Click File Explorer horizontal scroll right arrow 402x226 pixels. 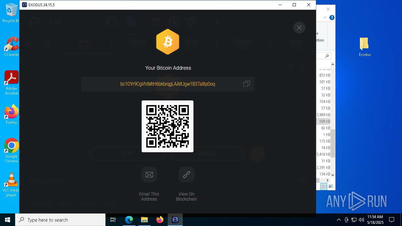(x=328, y=180)
